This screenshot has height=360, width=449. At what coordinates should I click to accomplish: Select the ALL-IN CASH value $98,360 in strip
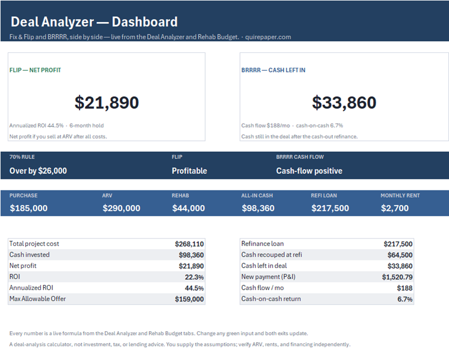258,208
